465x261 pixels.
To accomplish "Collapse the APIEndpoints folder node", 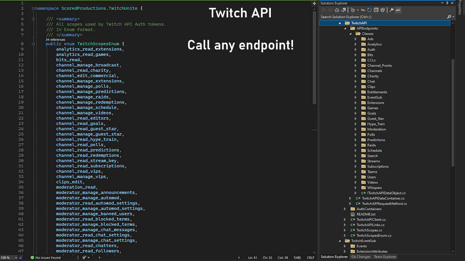I will click(345, 29).
